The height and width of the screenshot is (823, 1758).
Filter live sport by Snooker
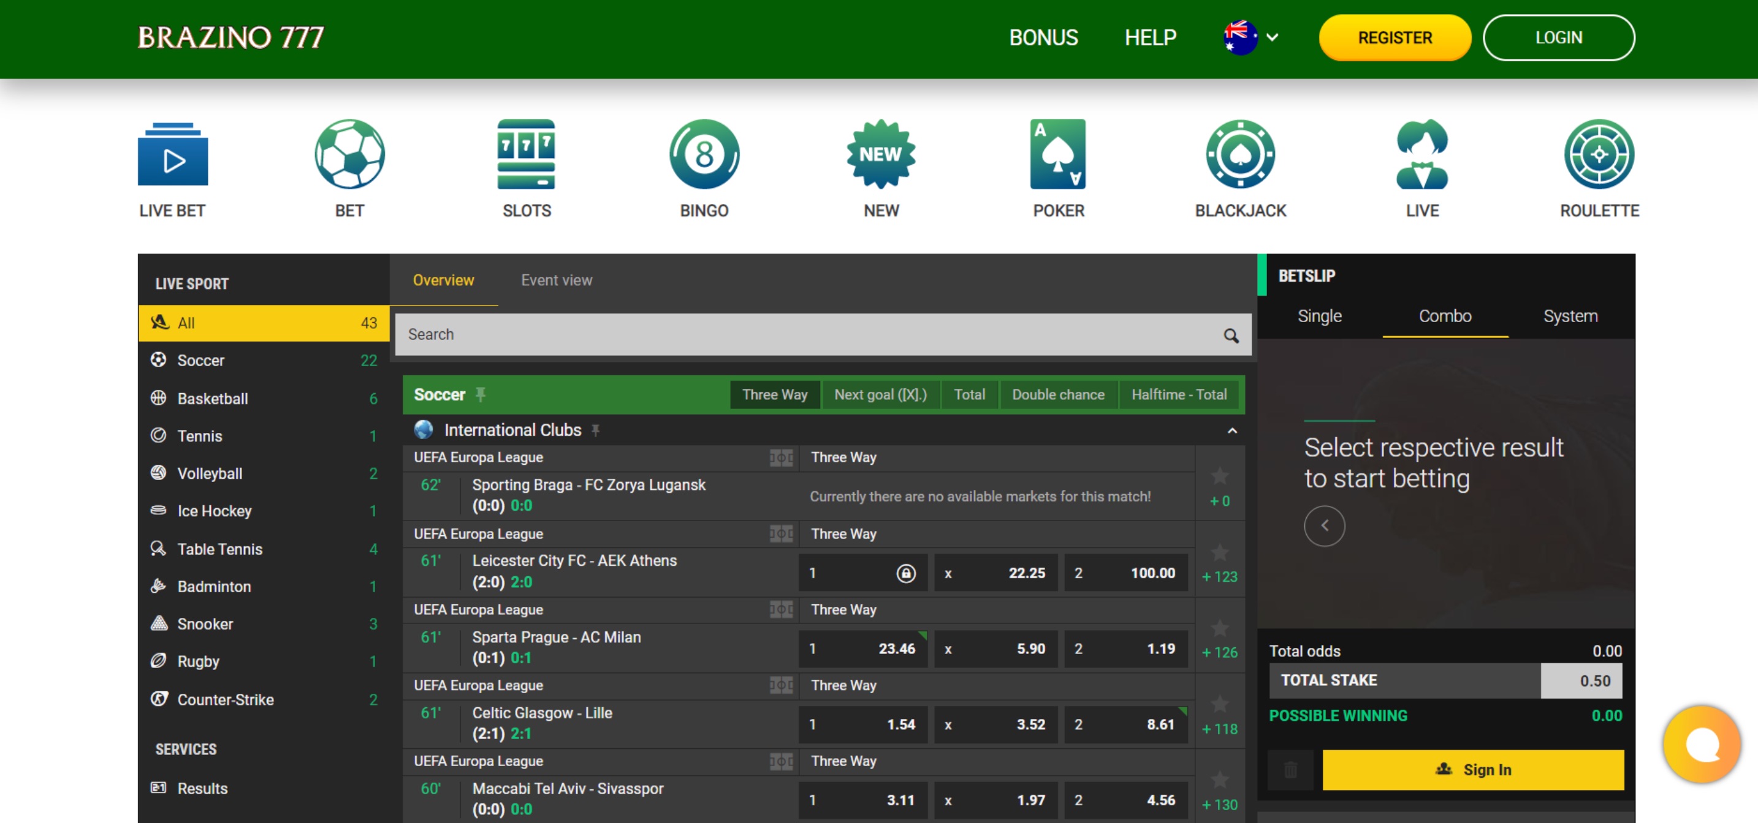[264, 625]
